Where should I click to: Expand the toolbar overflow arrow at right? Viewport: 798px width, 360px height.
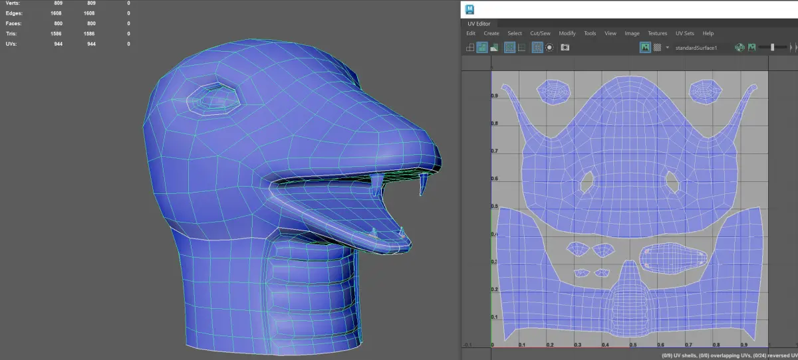[791, 48]
